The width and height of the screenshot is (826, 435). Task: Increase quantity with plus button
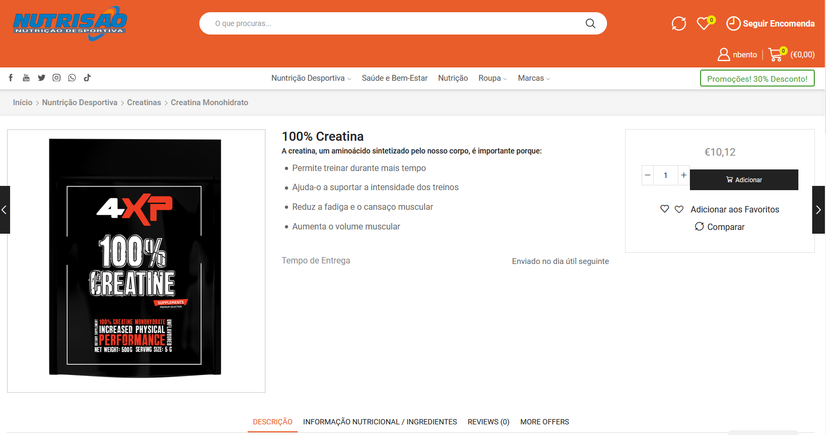coord(684,175)
